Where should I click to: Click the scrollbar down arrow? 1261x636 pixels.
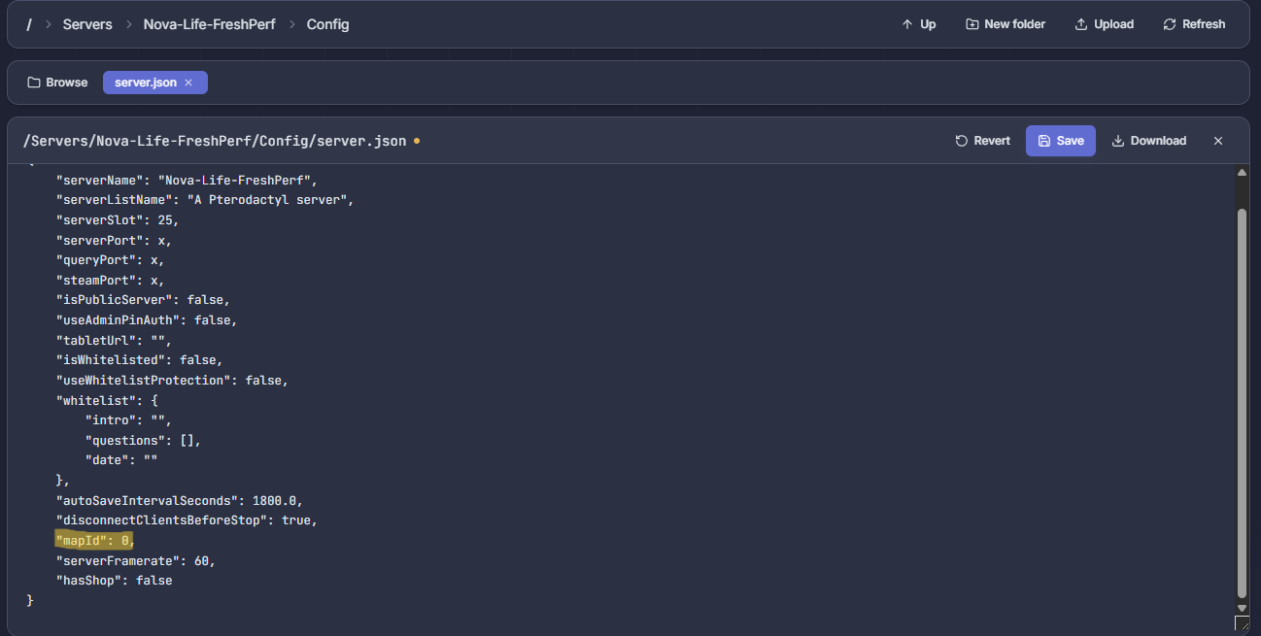(x=1241, y=608)
